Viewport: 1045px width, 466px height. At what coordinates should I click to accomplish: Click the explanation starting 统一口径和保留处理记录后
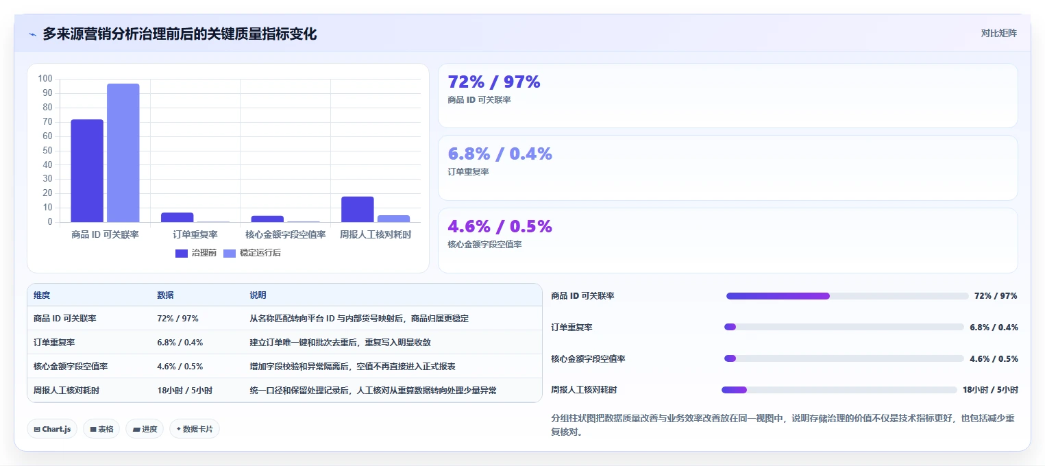pyautogui.click(x=373, y=391)
